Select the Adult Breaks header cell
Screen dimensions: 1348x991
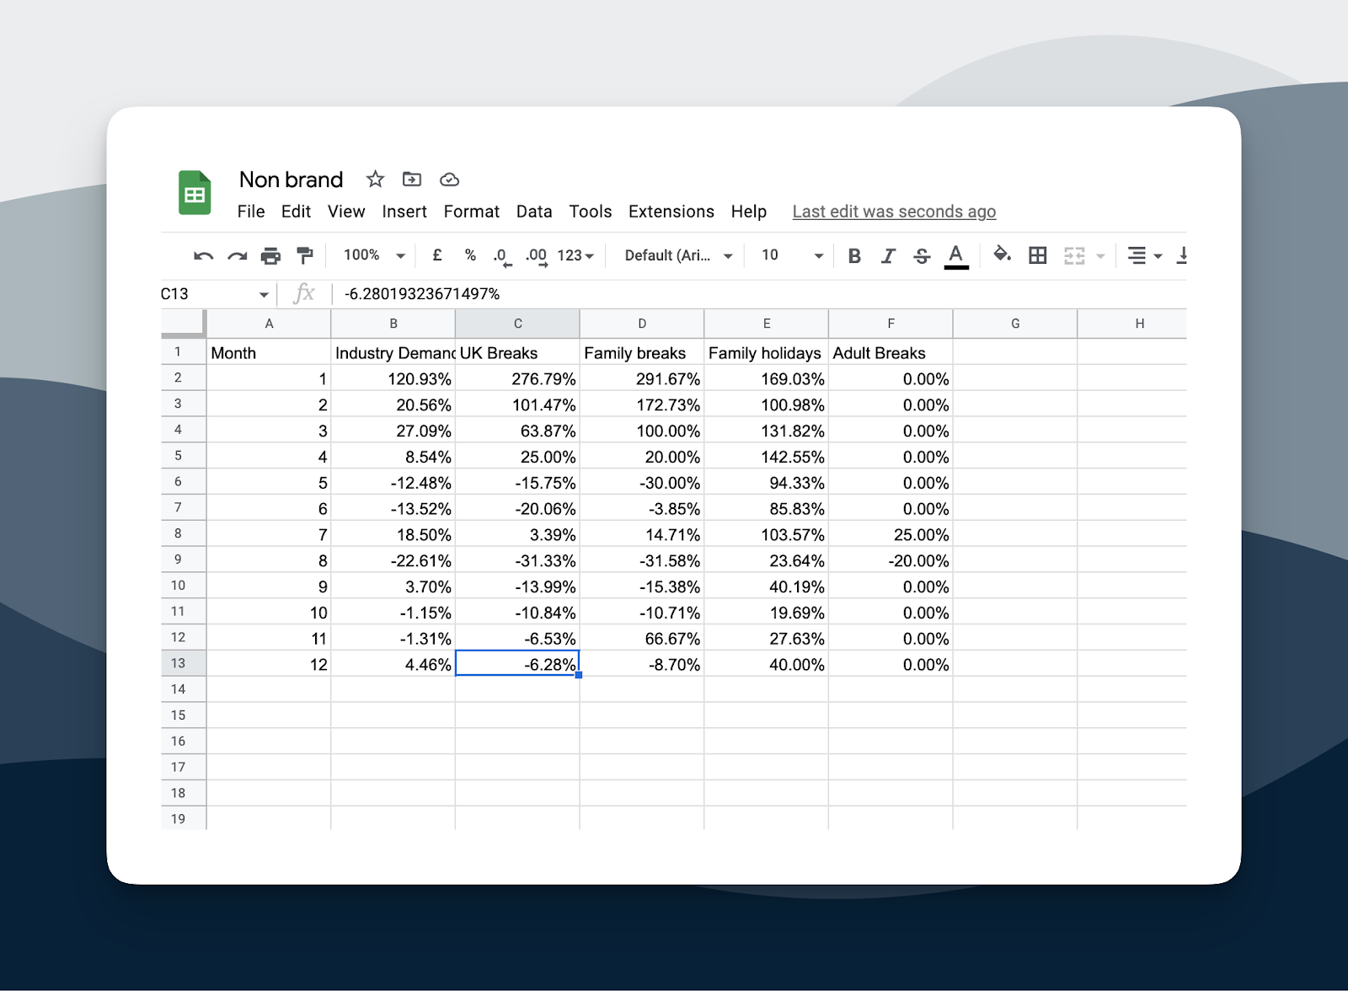(x=891, y=352)
